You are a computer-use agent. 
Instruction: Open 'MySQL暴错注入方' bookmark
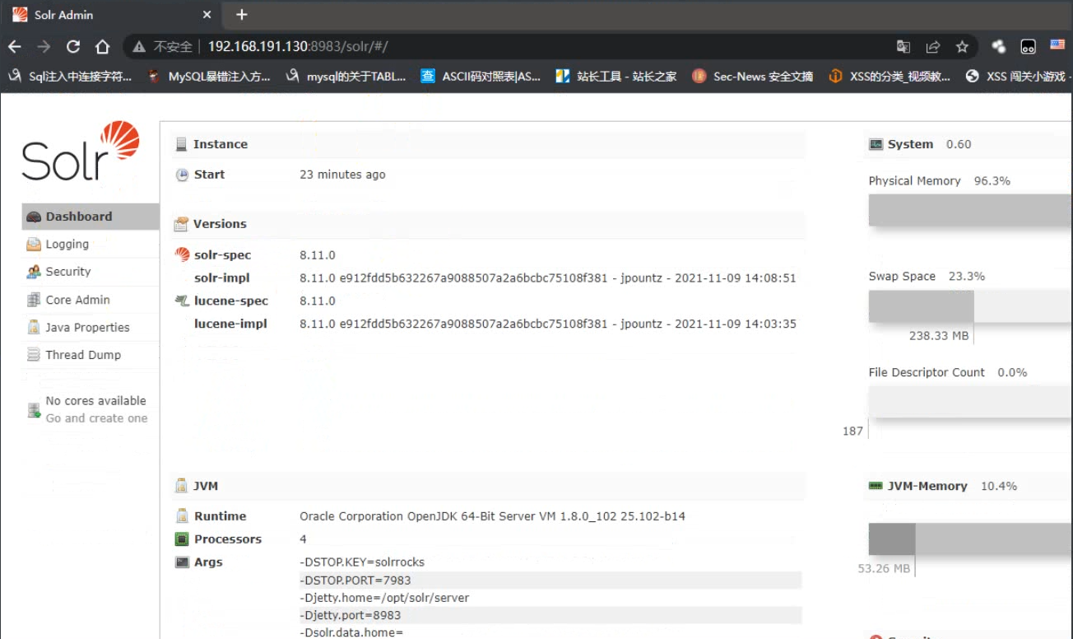pos(209,77)
